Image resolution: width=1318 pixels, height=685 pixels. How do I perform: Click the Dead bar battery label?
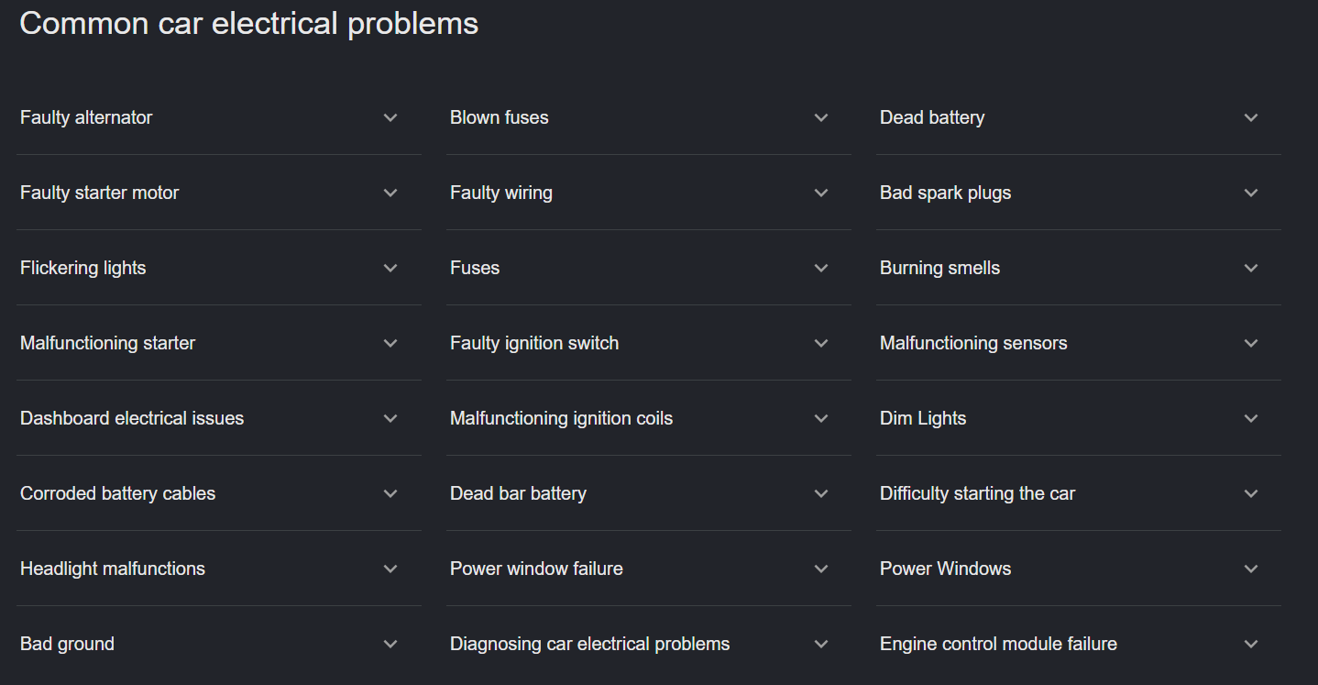point(518,493)
